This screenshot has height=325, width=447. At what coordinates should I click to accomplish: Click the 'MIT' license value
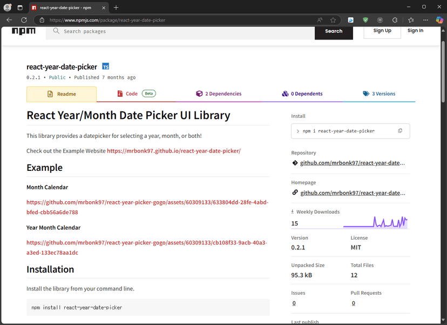[356, 247]
